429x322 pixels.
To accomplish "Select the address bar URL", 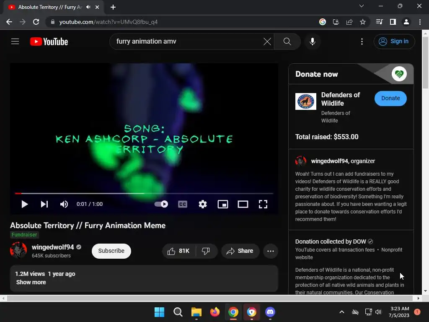I will 109,22.
